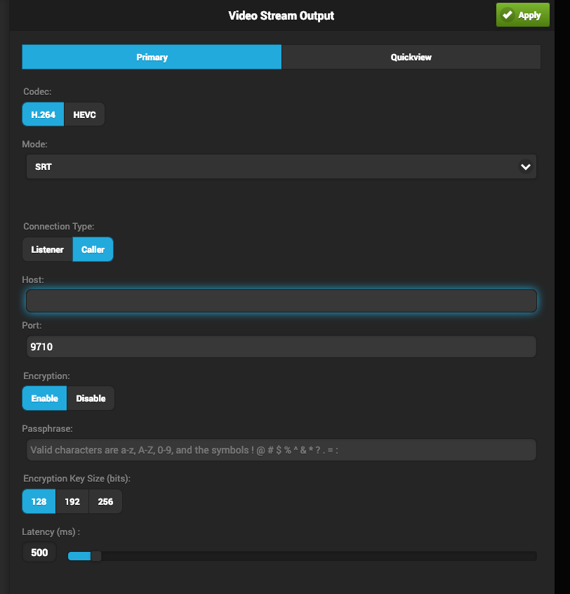Click the Mode dropdown chevron arrow

coord(524,167)
